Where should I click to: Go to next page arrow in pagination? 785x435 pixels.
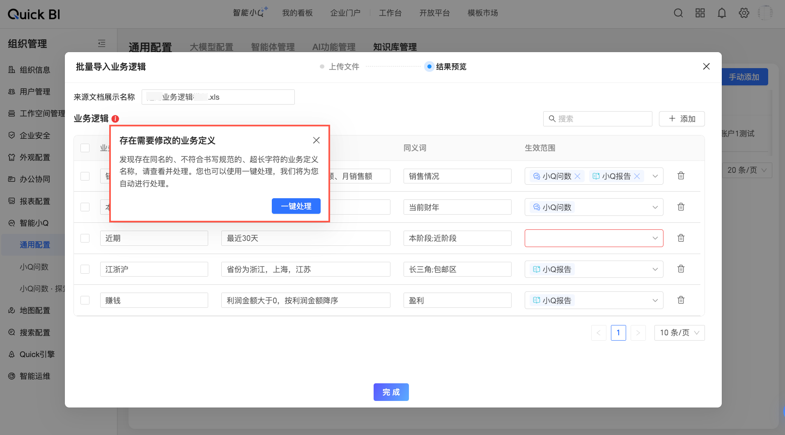[638, 333]
